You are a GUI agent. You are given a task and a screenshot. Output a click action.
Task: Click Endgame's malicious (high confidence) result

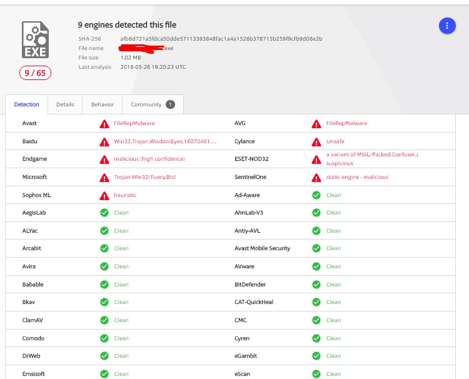tap(149, 159)
